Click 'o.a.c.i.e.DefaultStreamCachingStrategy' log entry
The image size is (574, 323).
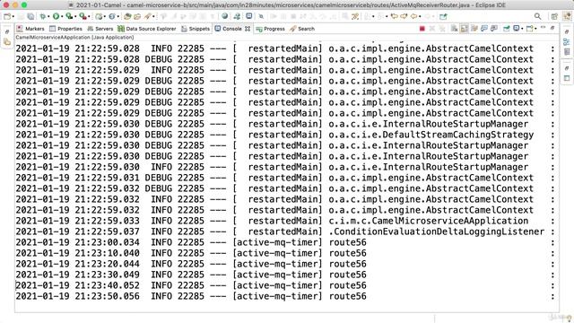coord(430,135)
